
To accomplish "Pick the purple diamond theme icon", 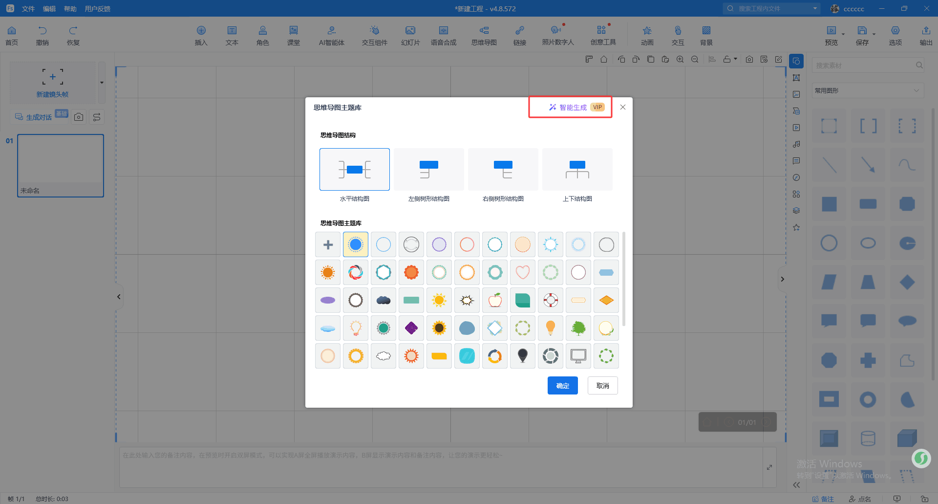I will click(411, 328).
